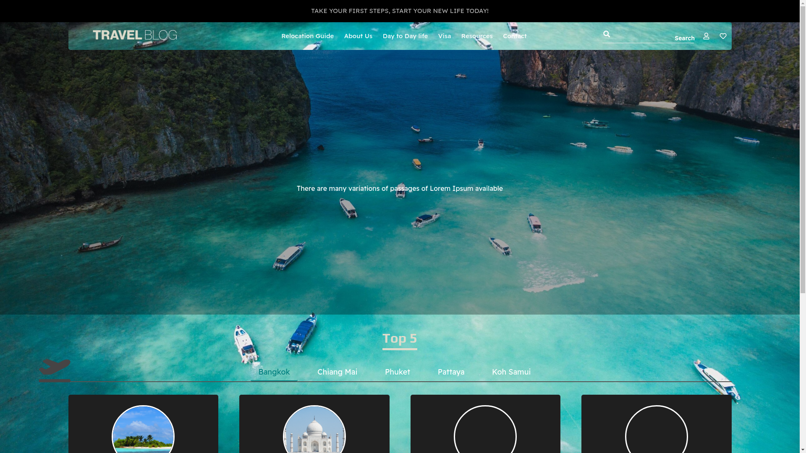Open the Resources menu item
The image size is (806, 453).
[x=477, y=36]
